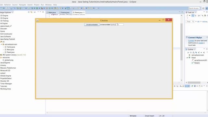The width and height of the screenshot is (208, 117).
Task: Launch Debug from the main toolbar
Action: (32, 8)
